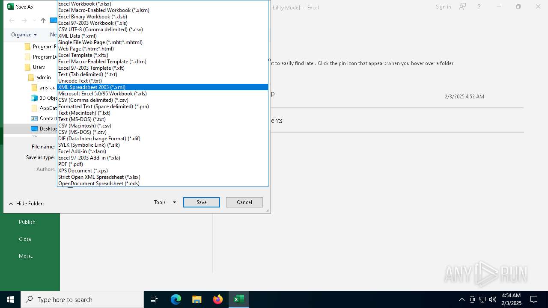Select Excel Template (*.xltx)

[x=163, y=55]
